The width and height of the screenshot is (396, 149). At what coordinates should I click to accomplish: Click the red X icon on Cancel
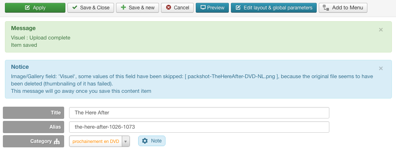tap(168, 8)
